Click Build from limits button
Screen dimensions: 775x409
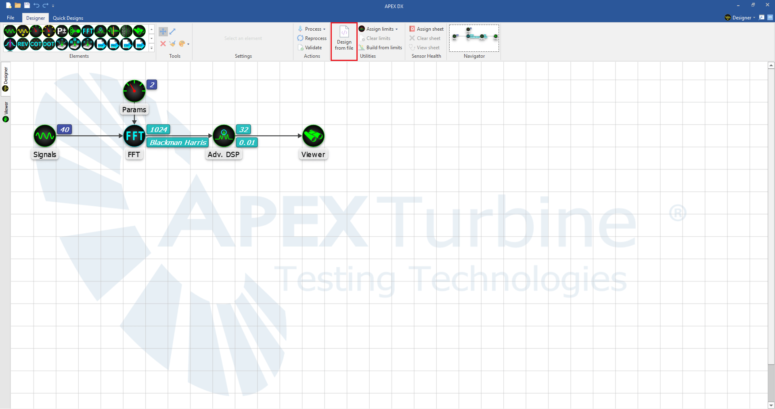click(x=381, y=48)
